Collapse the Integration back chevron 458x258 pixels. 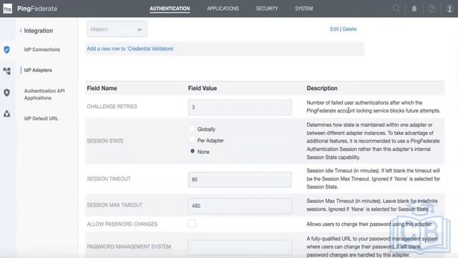pos(21,31)
